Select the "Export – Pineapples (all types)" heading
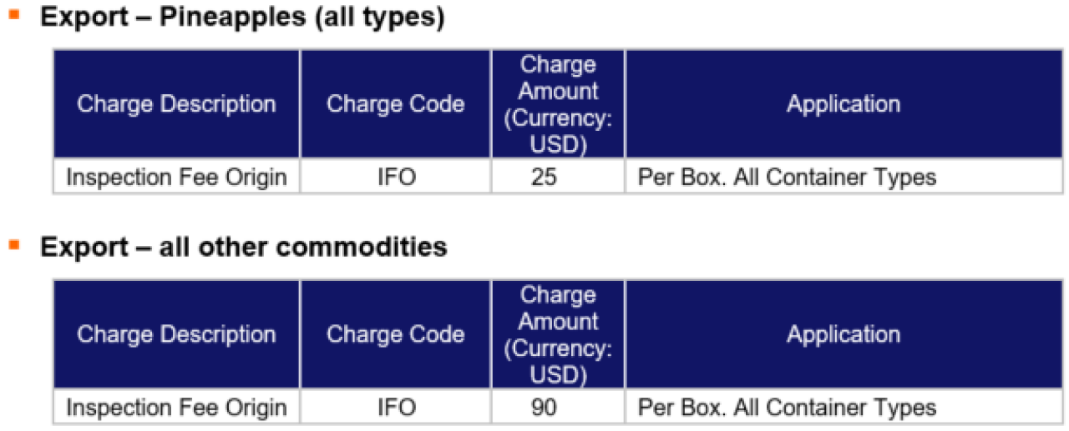 pyautogui.click(x=242, y=18)
